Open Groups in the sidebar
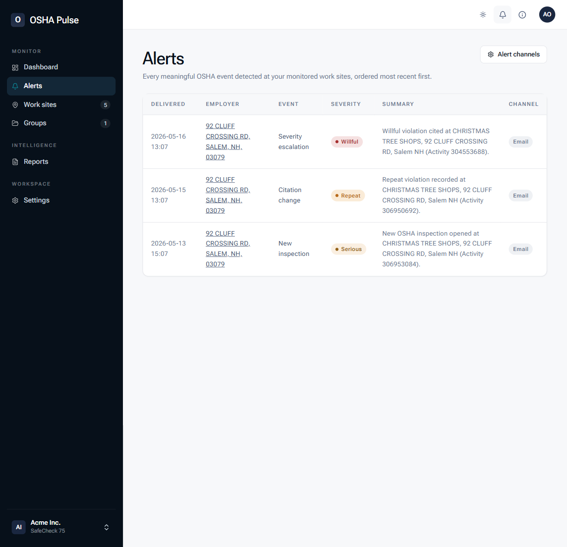567x547 pixels. coord(61,123)
